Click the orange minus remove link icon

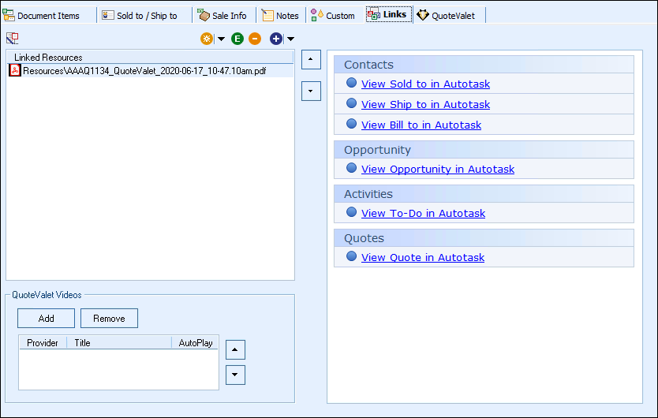(255, 39)
